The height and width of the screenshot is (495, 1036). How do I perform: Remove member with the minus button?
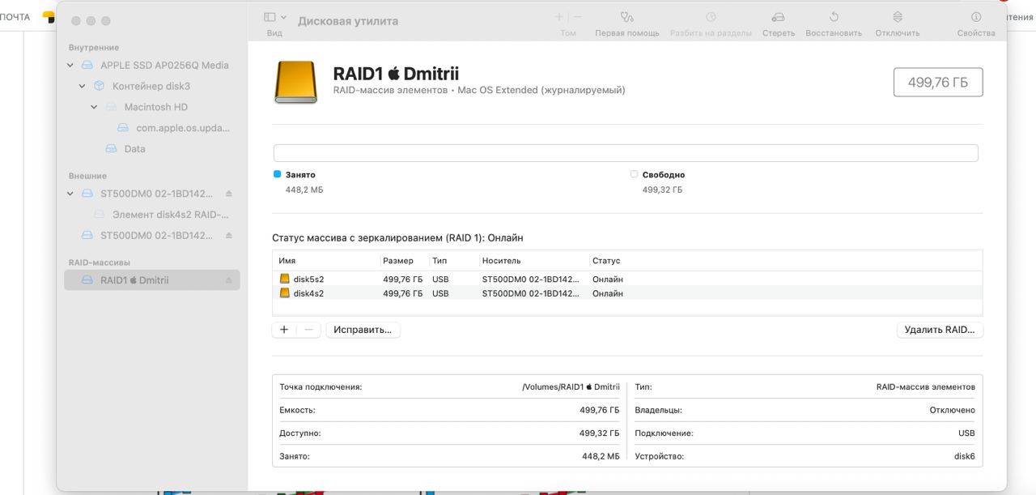pos(308,330)
